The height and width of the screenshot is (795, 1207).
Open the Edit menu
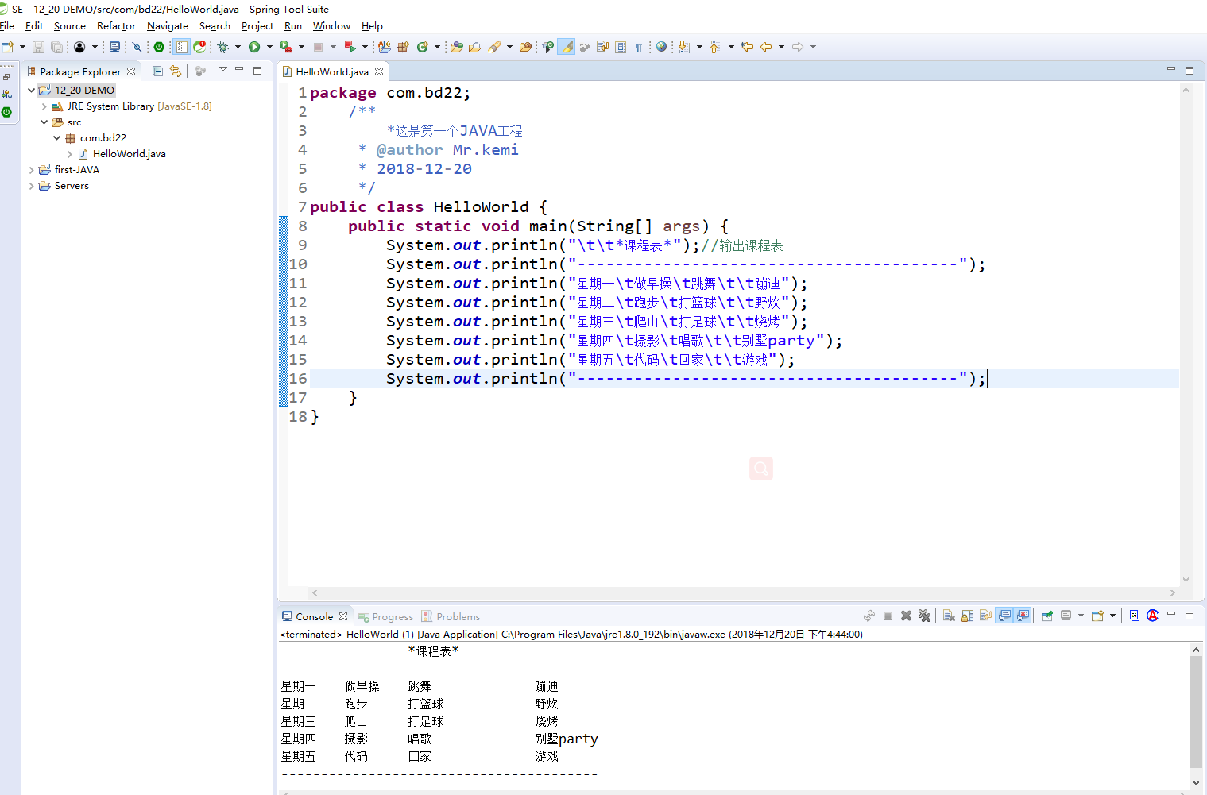click(34, 26)
